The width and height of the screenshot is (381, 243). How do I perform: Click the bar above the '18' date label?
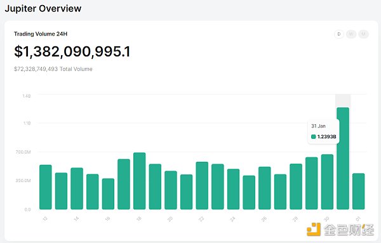coord(140,181)
